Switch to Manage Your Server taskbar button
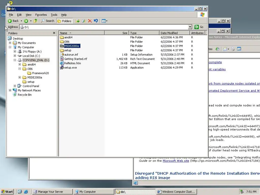 52,192
